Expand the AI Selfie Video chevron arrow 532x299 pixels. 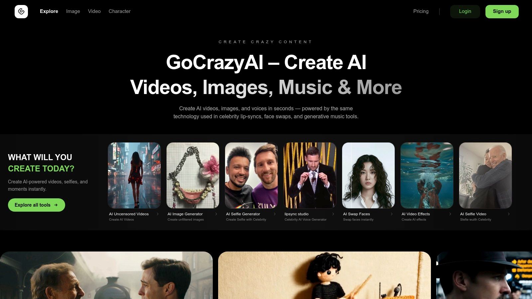point(509,214)
